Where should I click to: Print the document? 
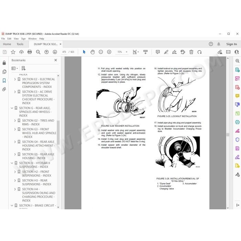pyautogui.click(x=30, y=52)
